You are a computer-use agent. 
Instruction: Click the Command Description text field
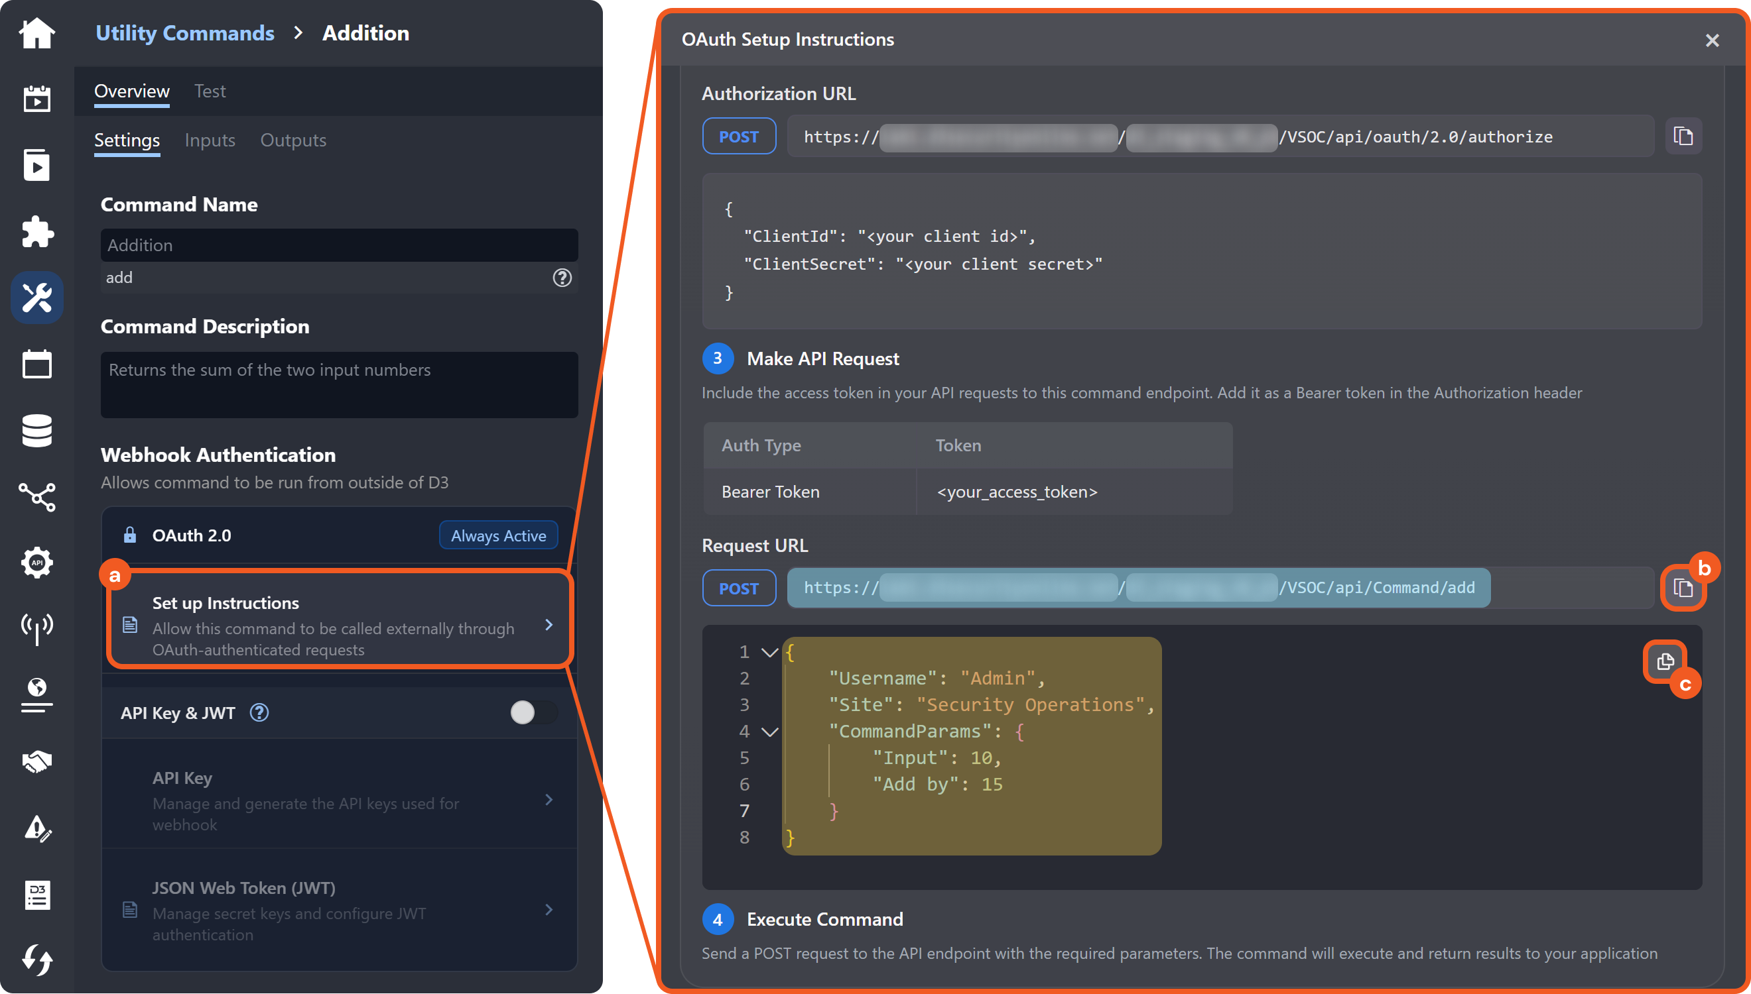click(339, 384)
